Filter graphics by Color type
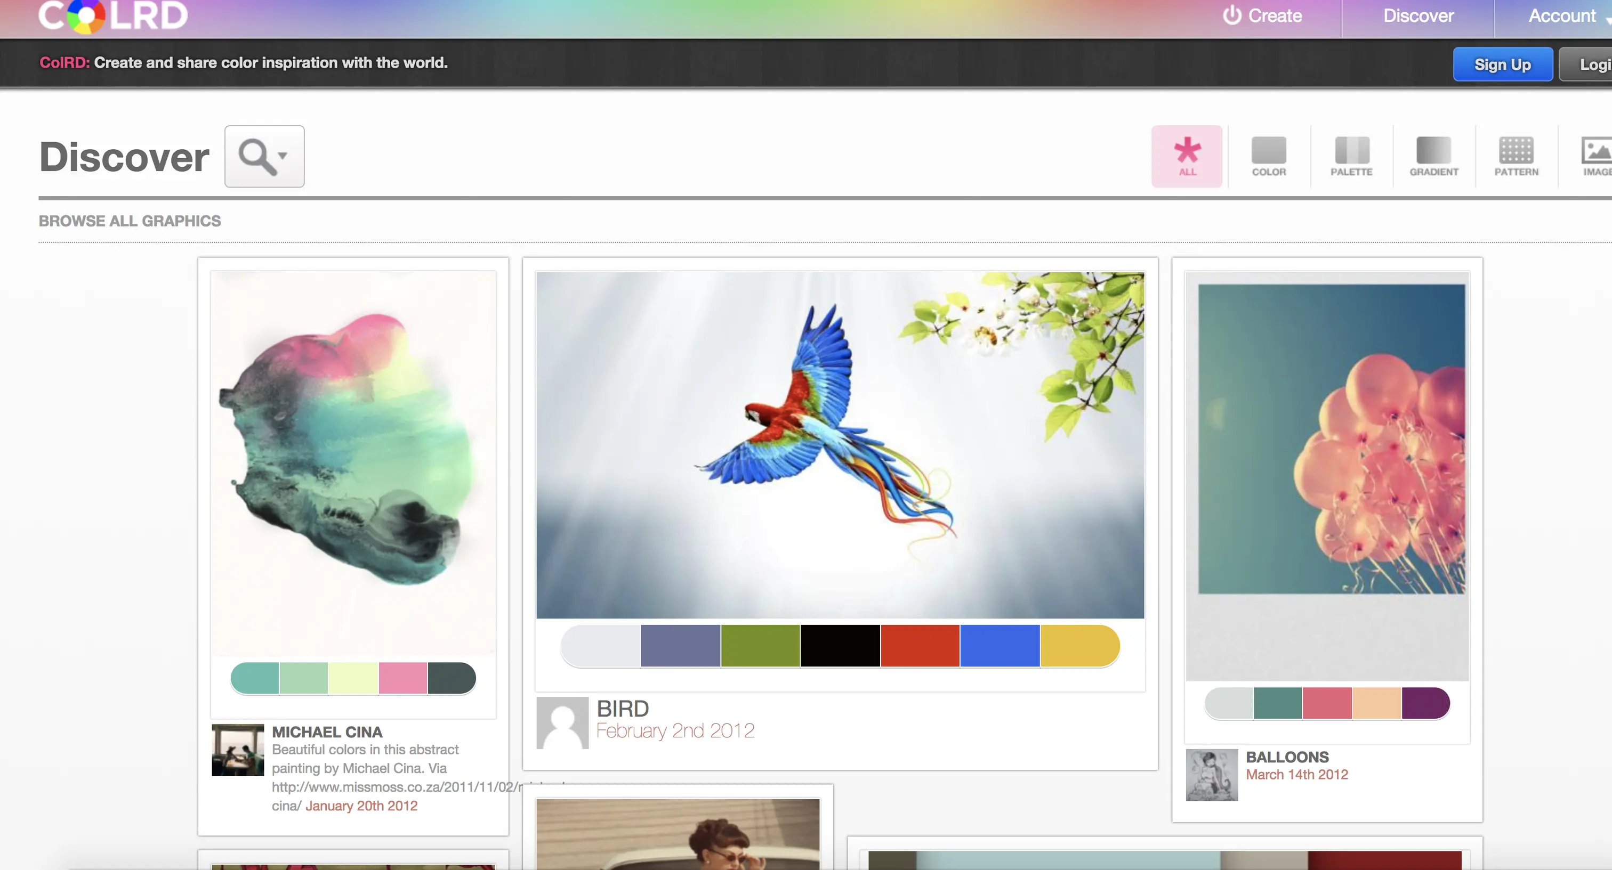This screenshot has width=1612, height=870. pos(1269,156)
